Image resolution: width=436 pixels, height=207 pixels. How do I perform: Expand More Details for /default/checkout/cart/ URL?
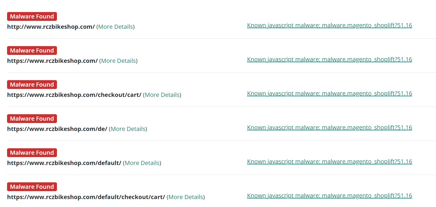(x=186, y=197)
